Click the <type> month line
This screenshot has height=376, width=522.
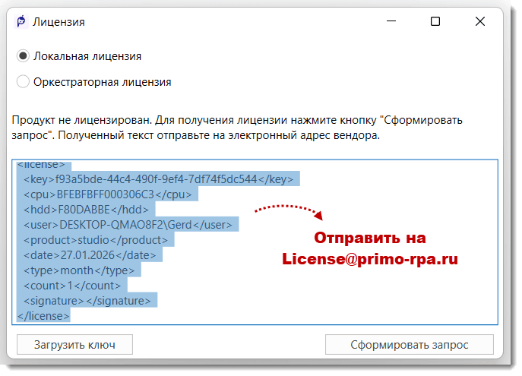tap(79, 270)
